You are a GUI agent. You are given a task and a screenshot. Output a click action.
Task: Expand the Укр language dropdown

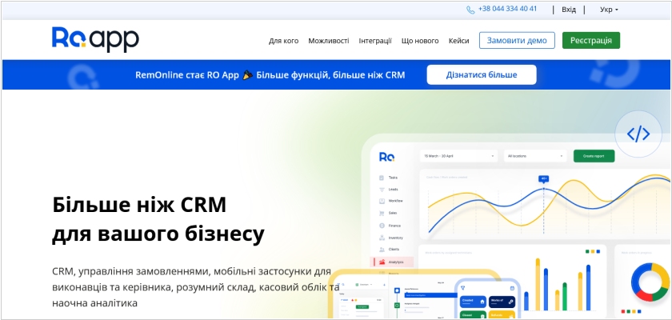[x=609, y=10]
